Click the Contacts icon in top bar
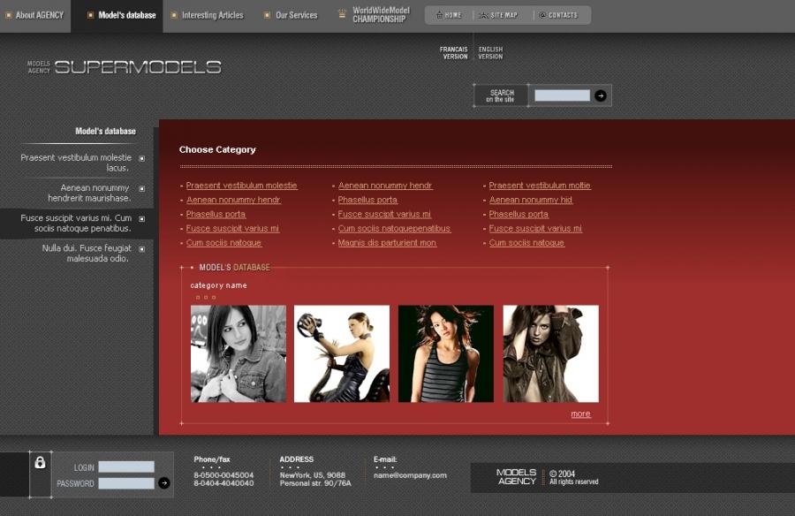Screen dimensions: 795x516 click(x=542, y=15)
